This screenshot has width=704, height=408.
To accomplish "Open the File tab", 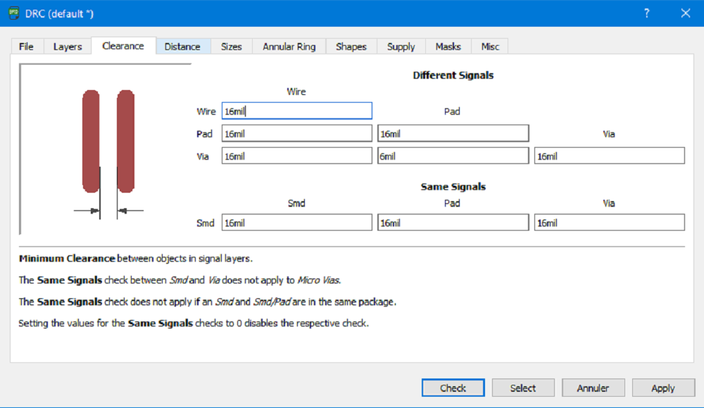I will click(26, 46).
